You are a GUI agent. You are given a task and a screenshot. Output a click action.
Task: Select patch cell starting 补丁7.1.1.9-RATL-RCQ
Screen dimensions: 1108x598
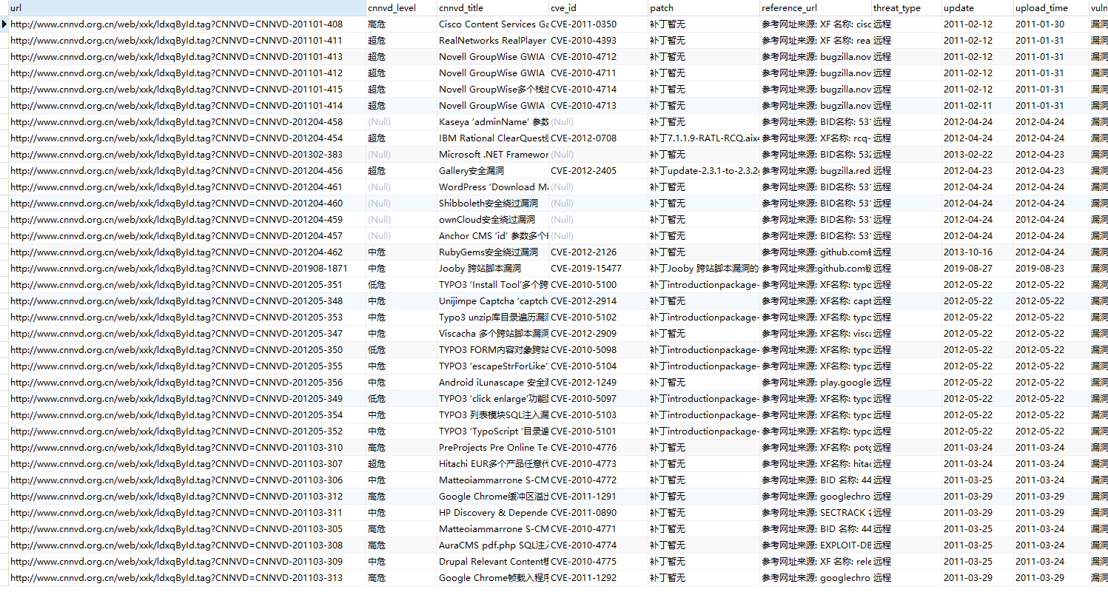(704, 138)
